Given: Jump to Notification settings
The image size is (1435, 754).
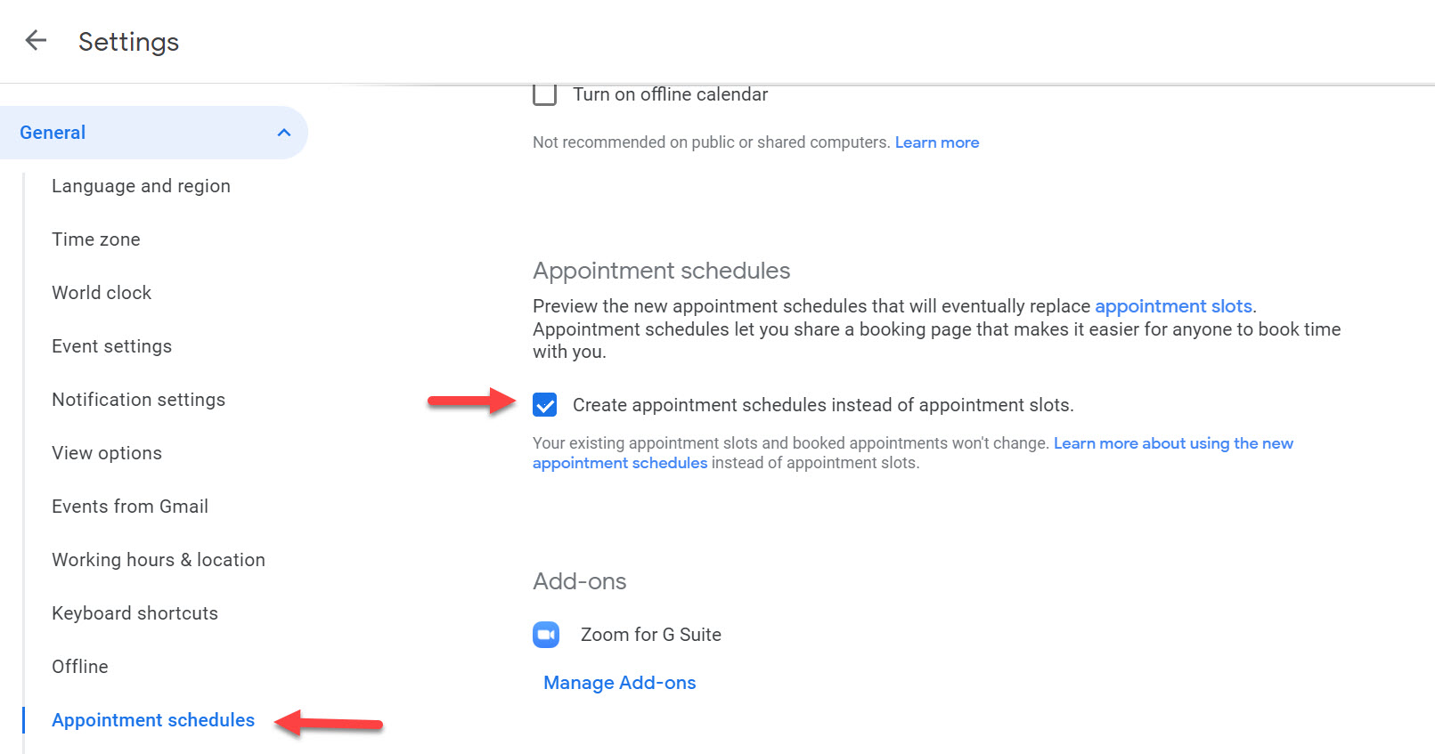Looking at the screenshot, I should click(x=138, y=400).
